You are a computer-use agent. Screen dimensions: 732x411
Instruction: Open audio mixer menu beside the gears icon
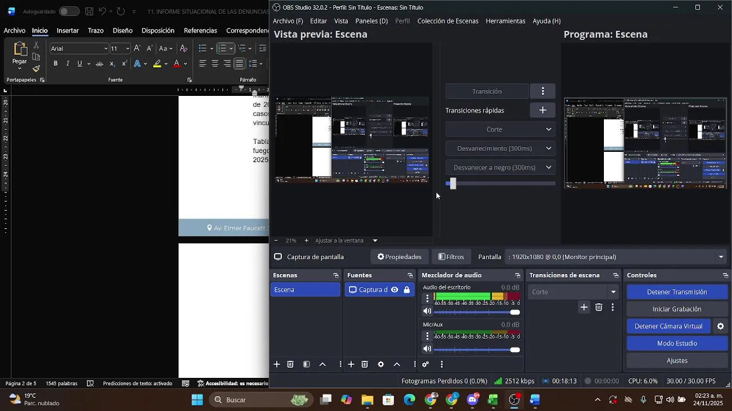441,364
